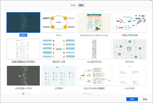Click the PDCA caption text
Viewport: 153px width, 103px height.
point(59,35)
